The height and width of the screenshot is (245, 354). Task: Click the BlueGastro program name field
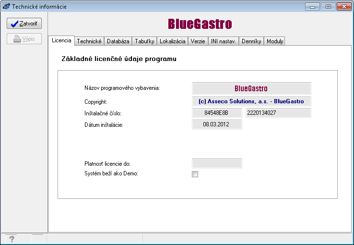pyautogui.click(x=251, y=88)
